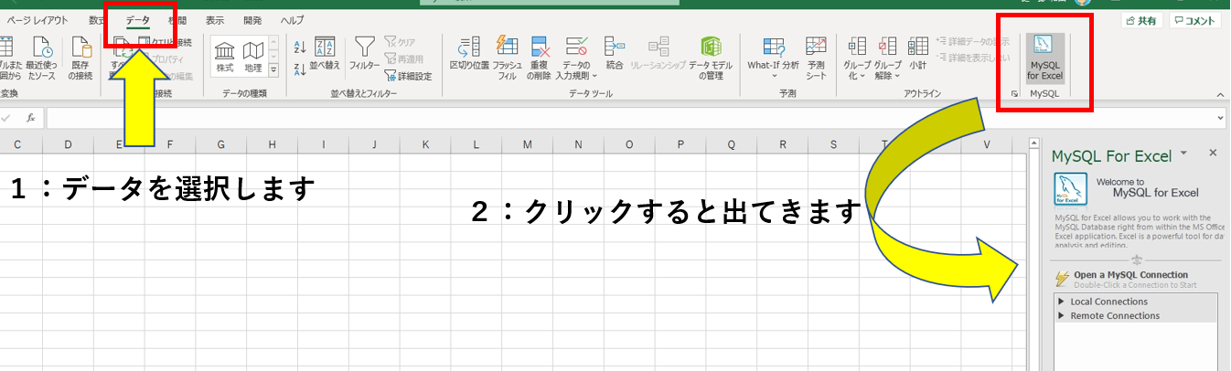Select the 地理 geography data type
1231x371 pixels.
[x=252, y=56]
